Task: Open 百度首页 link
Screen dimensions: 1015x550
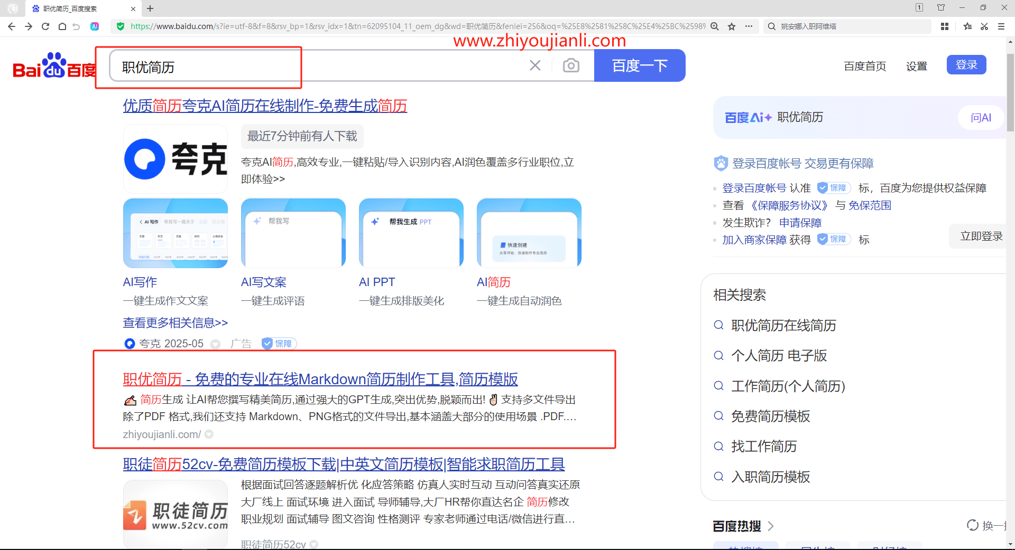Action: 865,66
